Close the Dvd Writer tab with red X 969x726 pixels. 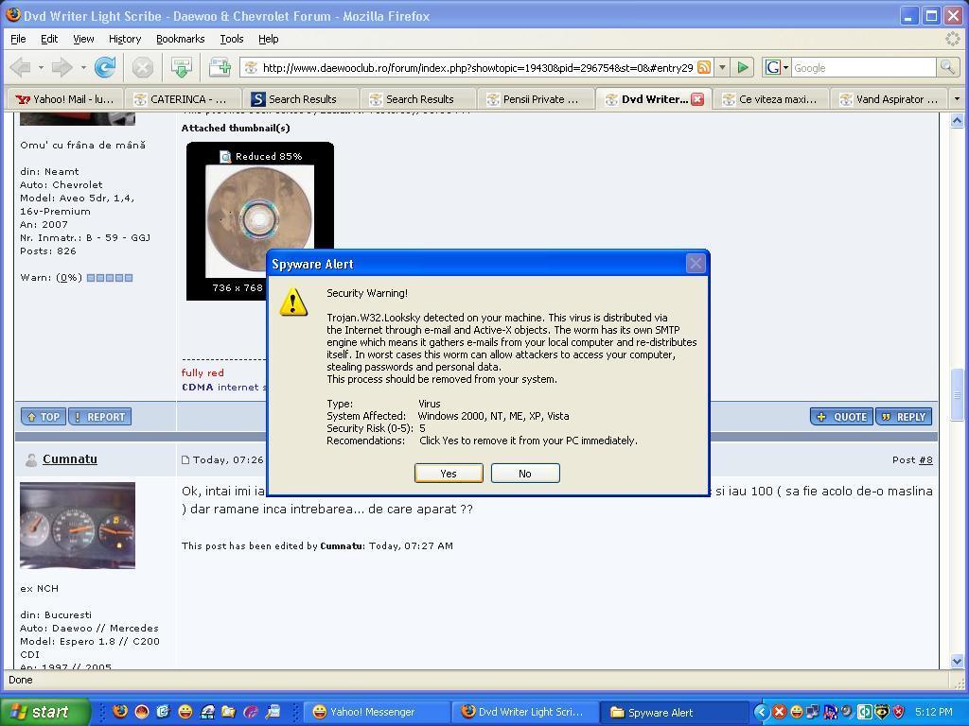pyautogui.click(x=697, y=99)
